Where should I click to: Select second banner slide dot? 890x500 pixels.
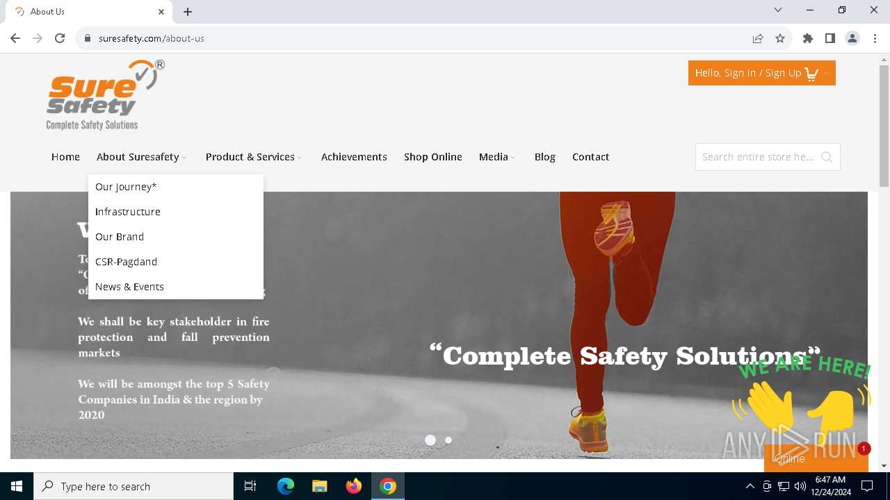448,440
